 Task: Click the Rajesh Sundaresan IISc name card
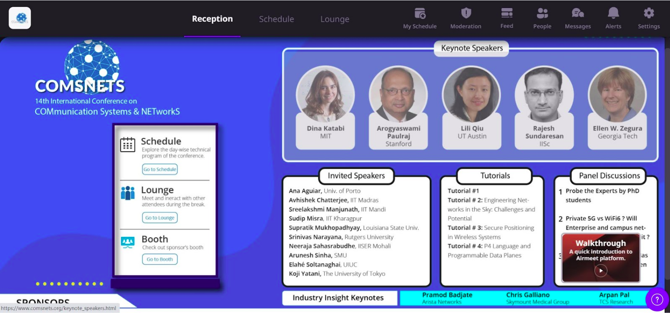pos(544,132)
